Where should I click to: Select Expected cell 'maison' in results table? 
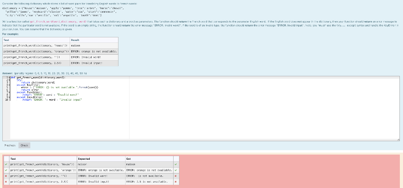tap(82, 164)
